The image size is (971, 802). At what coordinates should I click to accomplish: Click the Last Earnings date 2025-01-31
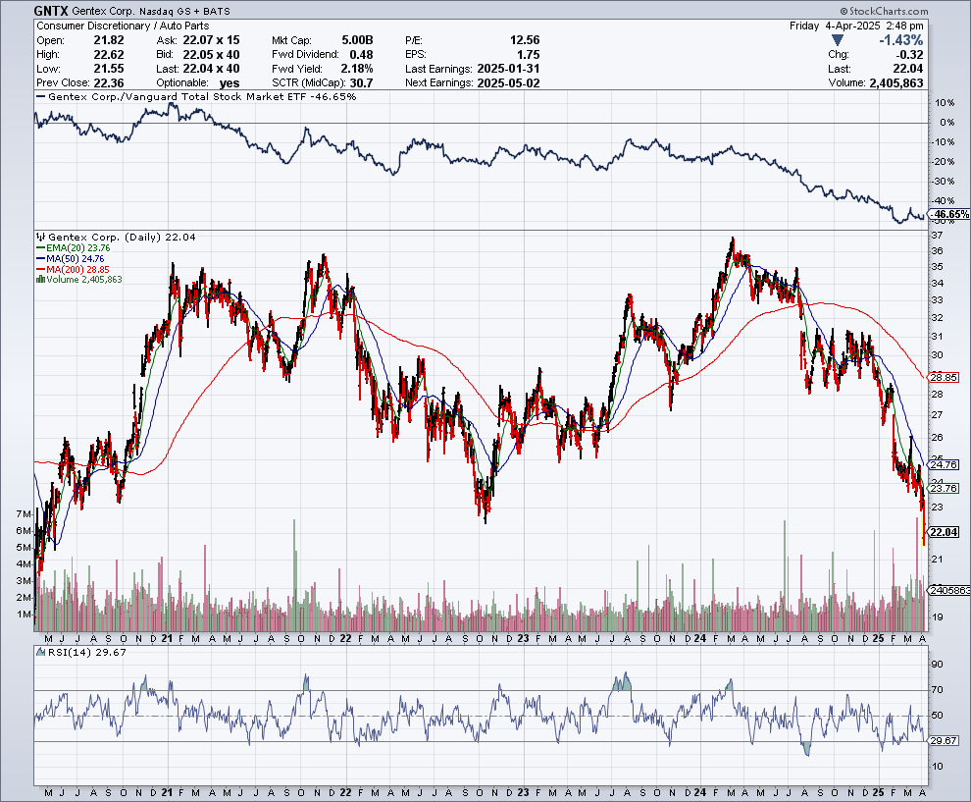coord(508,69)
